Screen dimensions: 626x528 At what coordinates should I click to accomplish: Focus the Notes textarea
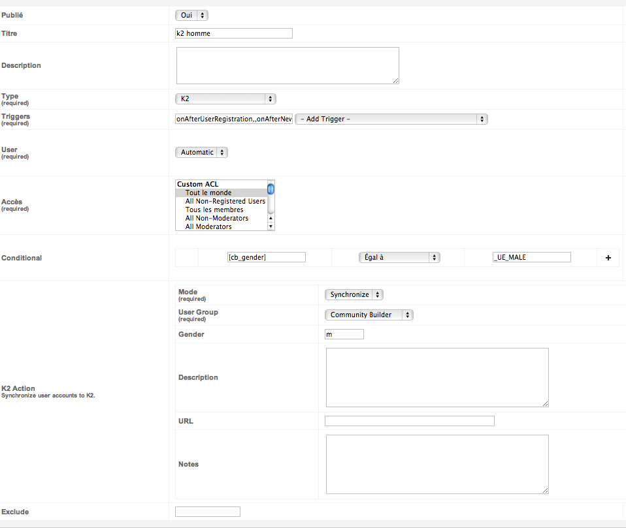pos(437,464)
